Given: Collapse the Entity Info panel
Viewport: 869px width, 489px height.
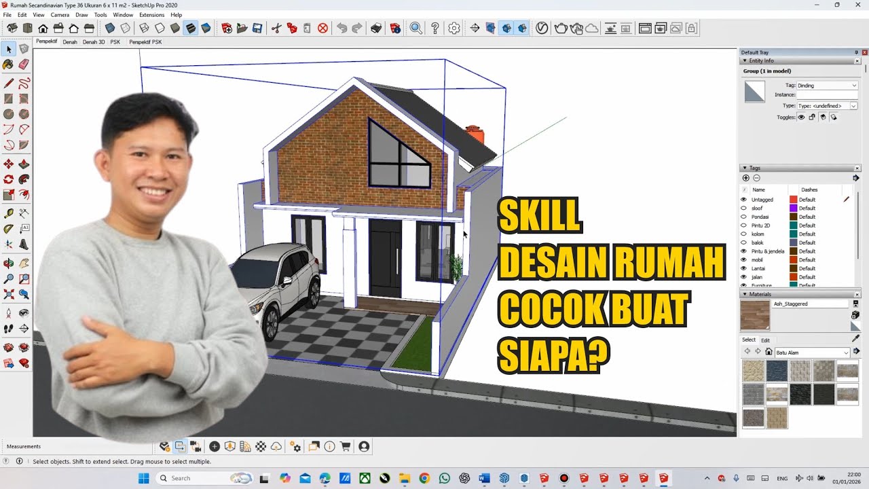Looking at the screenshot, I should pos(745,60).
